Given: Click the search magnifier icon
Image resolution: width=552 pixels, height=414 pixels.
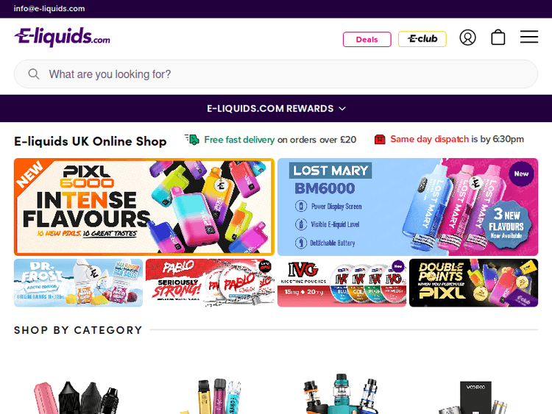Looking at the screenshot, I should pyautogui.click(x=34, y=74).
